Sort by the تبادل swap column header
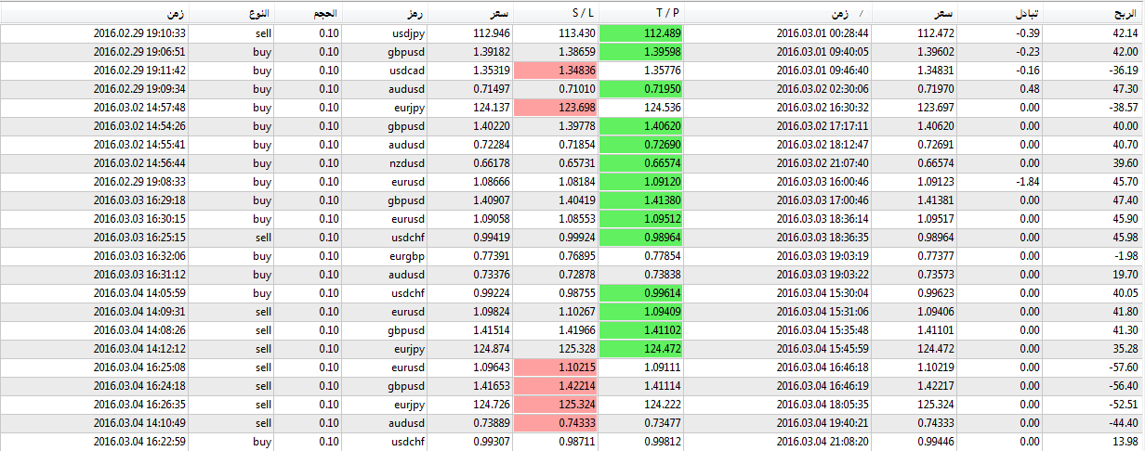 (1026, 14)
